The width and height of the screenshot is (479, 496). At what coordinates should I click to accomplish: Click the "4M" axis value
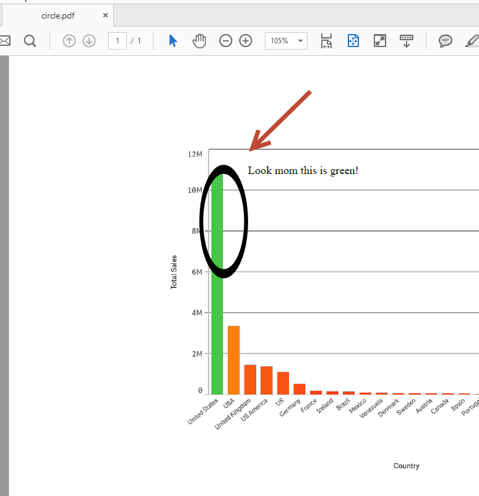(197, 313)
